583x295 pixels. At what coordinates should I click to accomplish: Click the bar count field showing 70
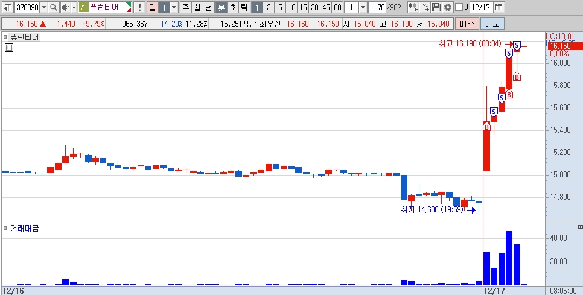[377, 7]
